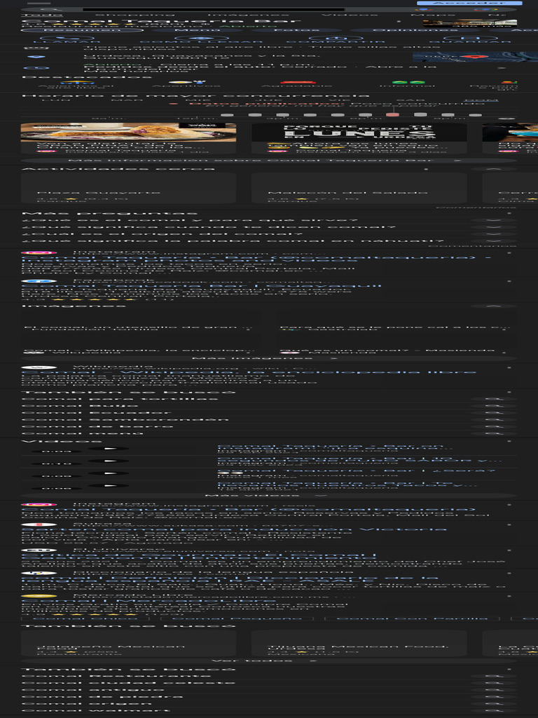The height and width of the screenshot is (718, 538).
Task: Open the Opiniones tab of the restaurant
Action: tap(415, 31)
